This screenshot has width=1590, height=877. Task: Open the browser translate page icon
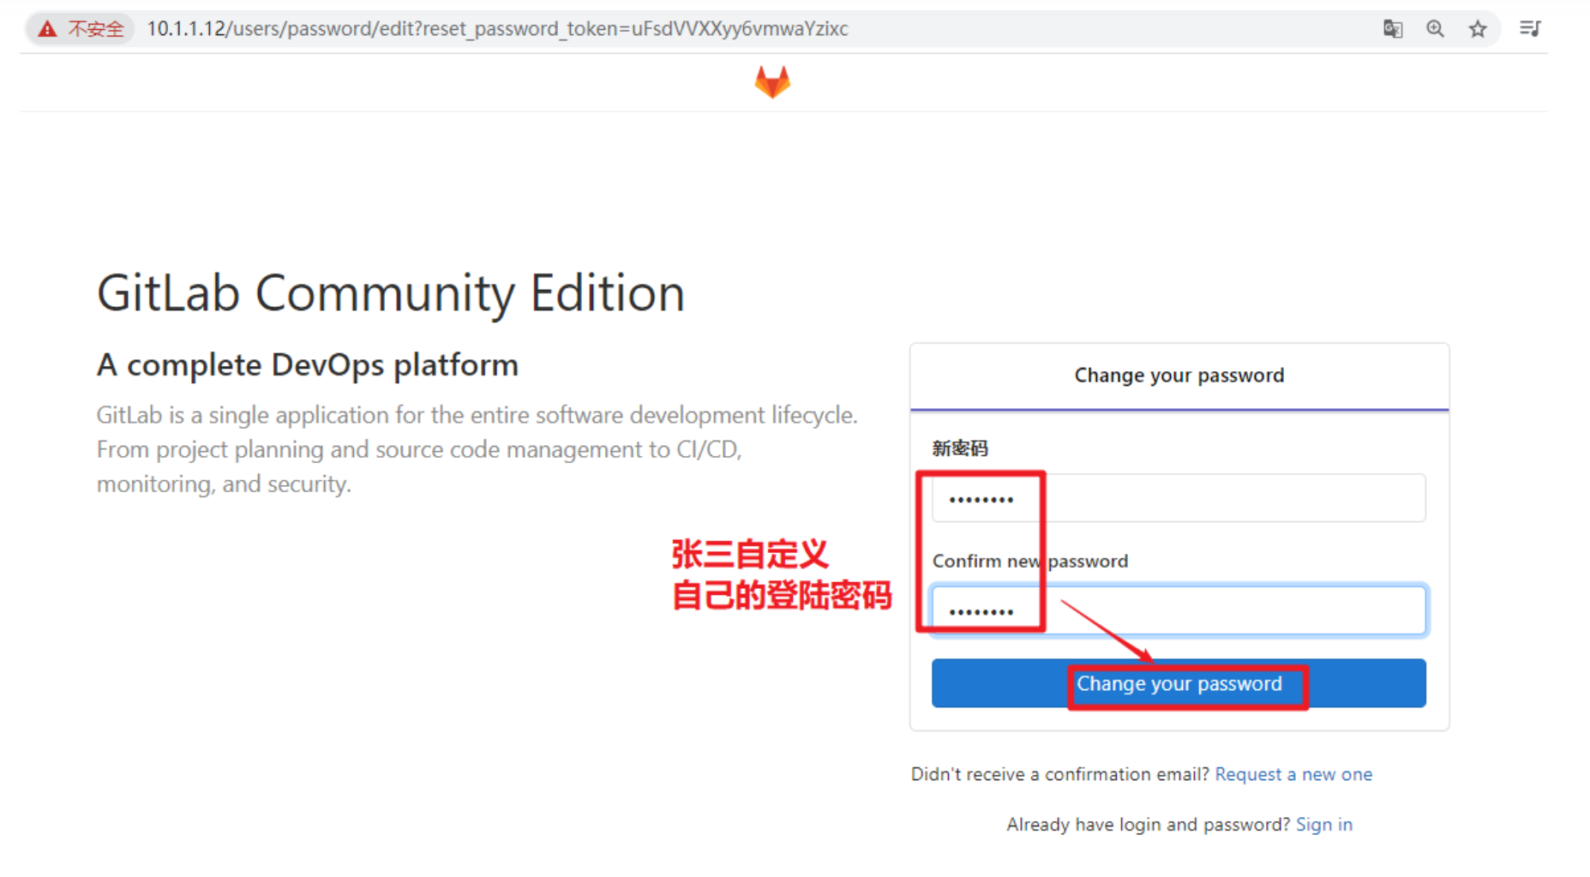coord(1393,29)
